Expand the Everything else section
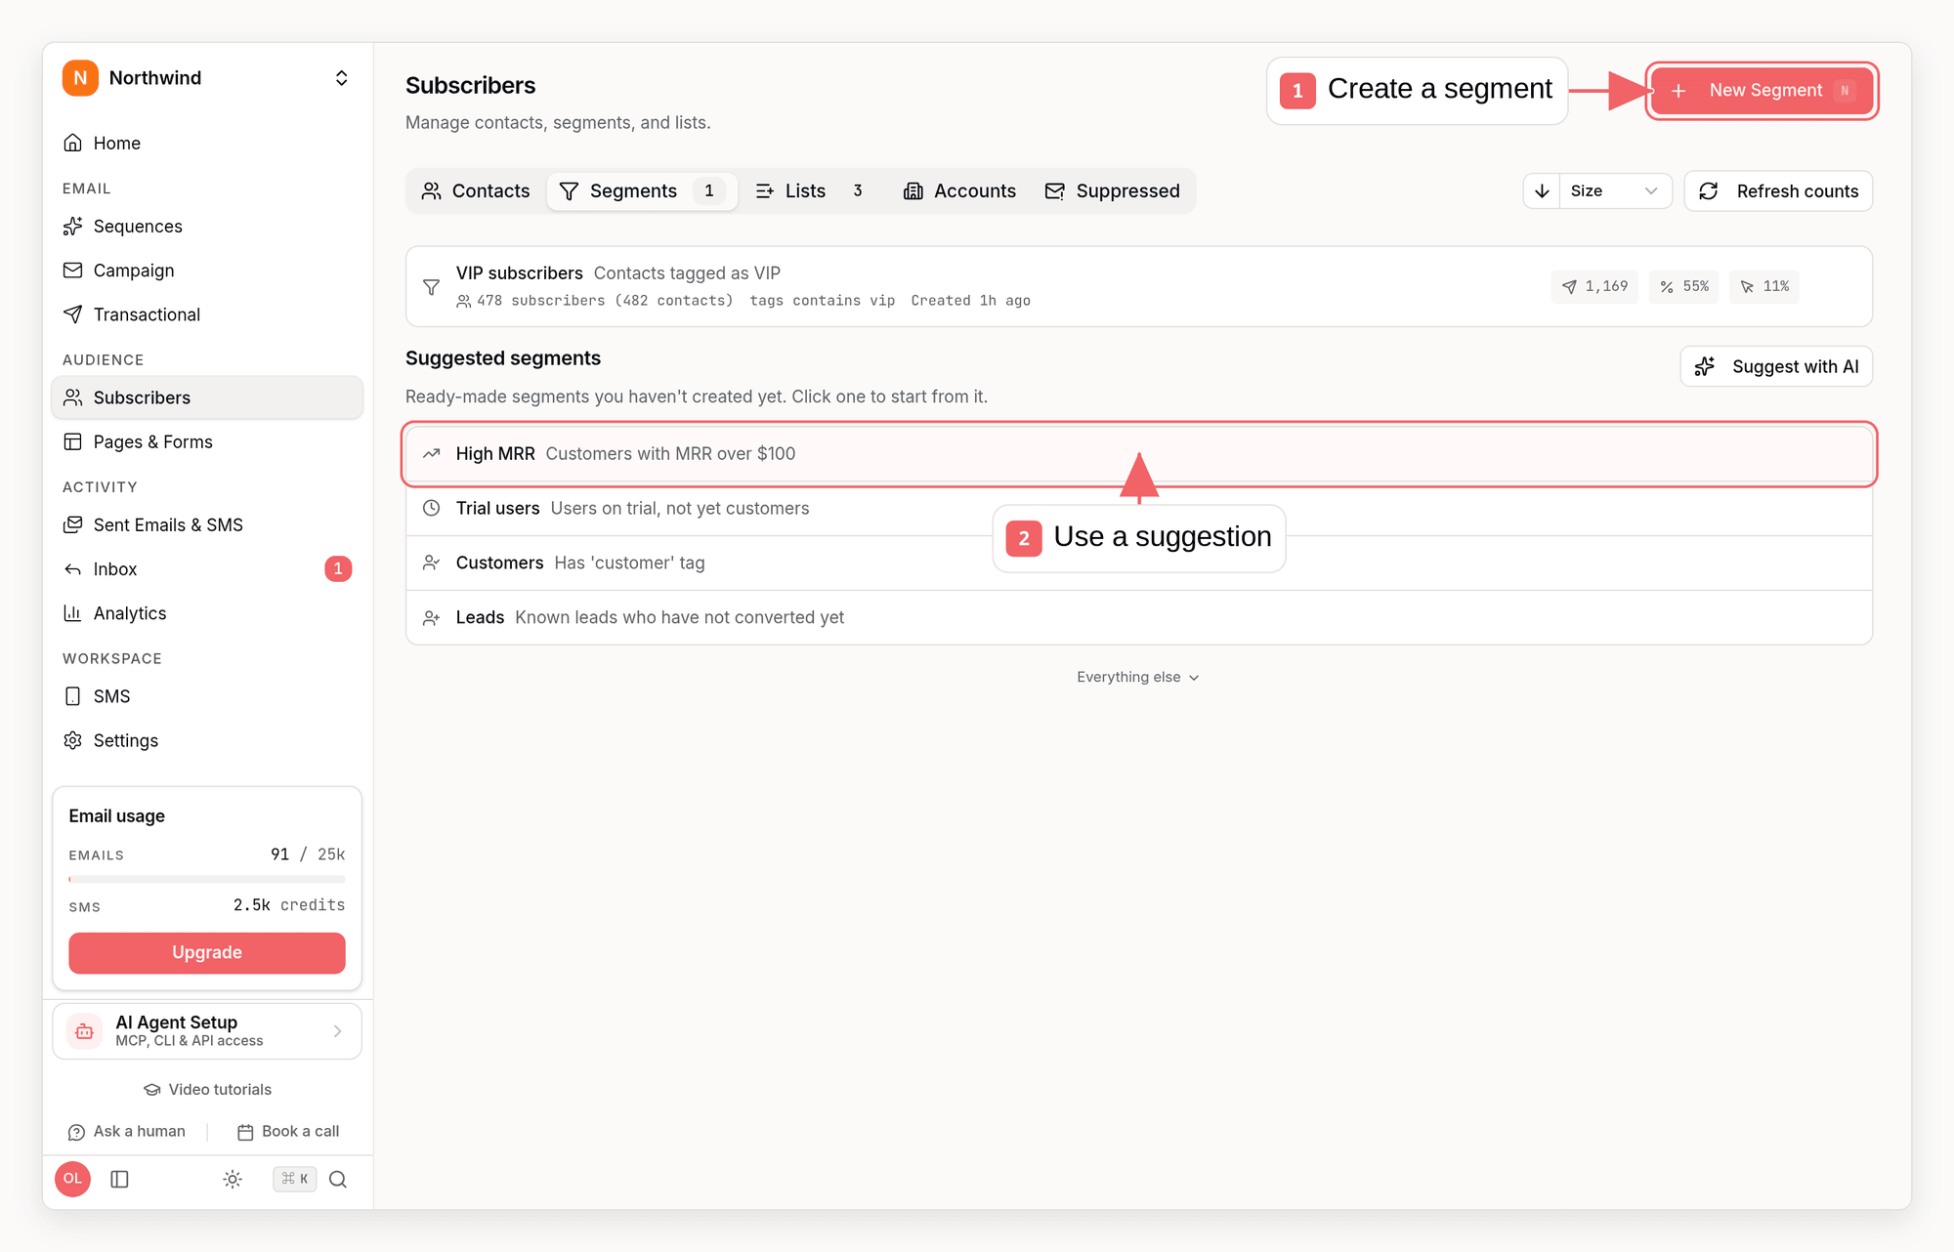Image resolution: width=1954 pixels, height=1252 pixels. pos(1138,677)
